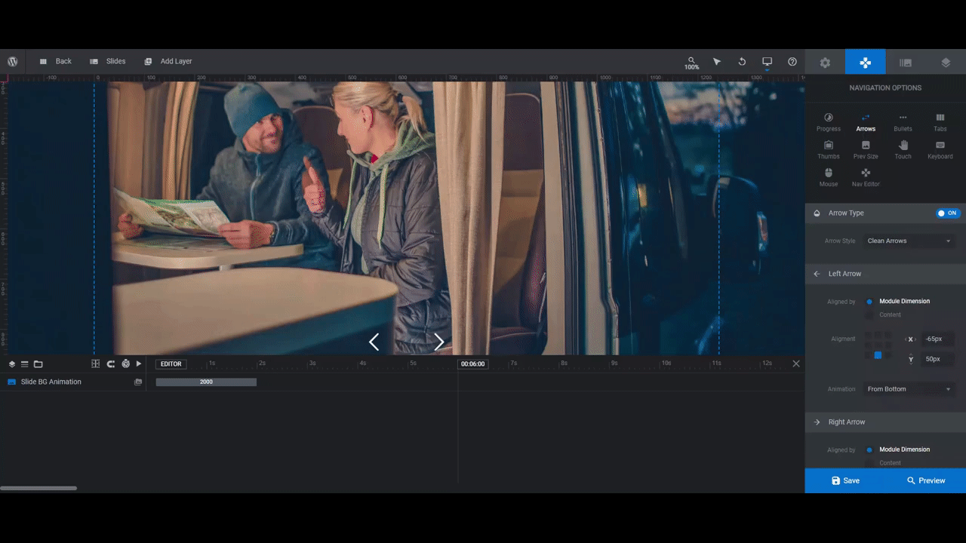Viewport: 966px width, 543px height.
Task: Play the timeline animation
Action: point(139,364)
